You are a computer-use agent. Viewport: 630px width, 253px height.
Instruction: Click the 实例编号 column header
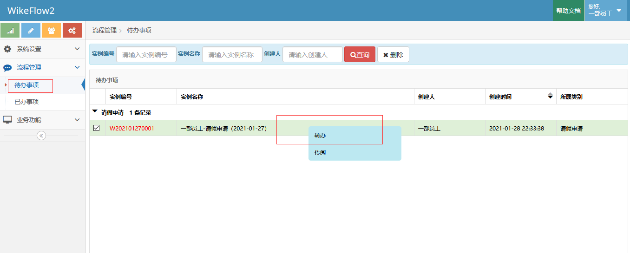141,97
